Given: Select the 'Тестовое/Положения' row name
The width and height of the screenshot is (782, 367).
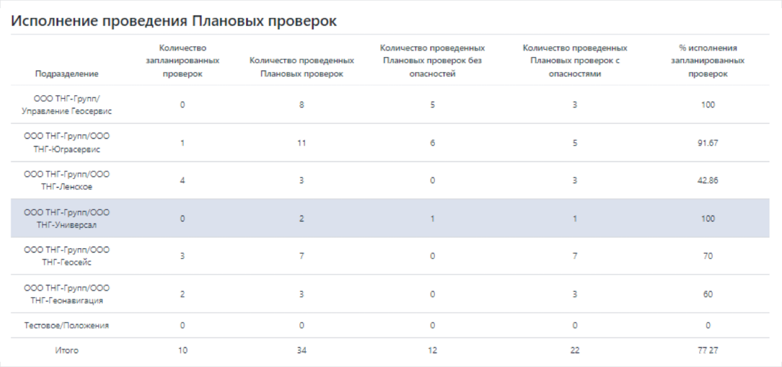Looking at the screenshot, I should pos(67,325).
